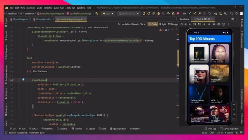
Task: Switch editor to Code view mode
Action: click(x=153, y=24)
